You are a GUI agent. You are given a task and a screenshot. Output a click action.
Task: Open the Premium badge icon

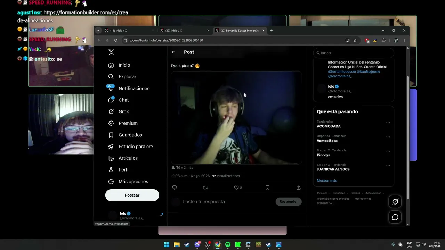pyautogui.click(x=111, y=123)
